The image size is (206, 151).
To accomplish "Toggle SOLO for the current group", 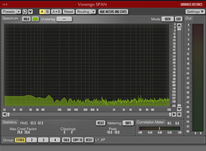I will pyautogui.click(x=66, y=140).
